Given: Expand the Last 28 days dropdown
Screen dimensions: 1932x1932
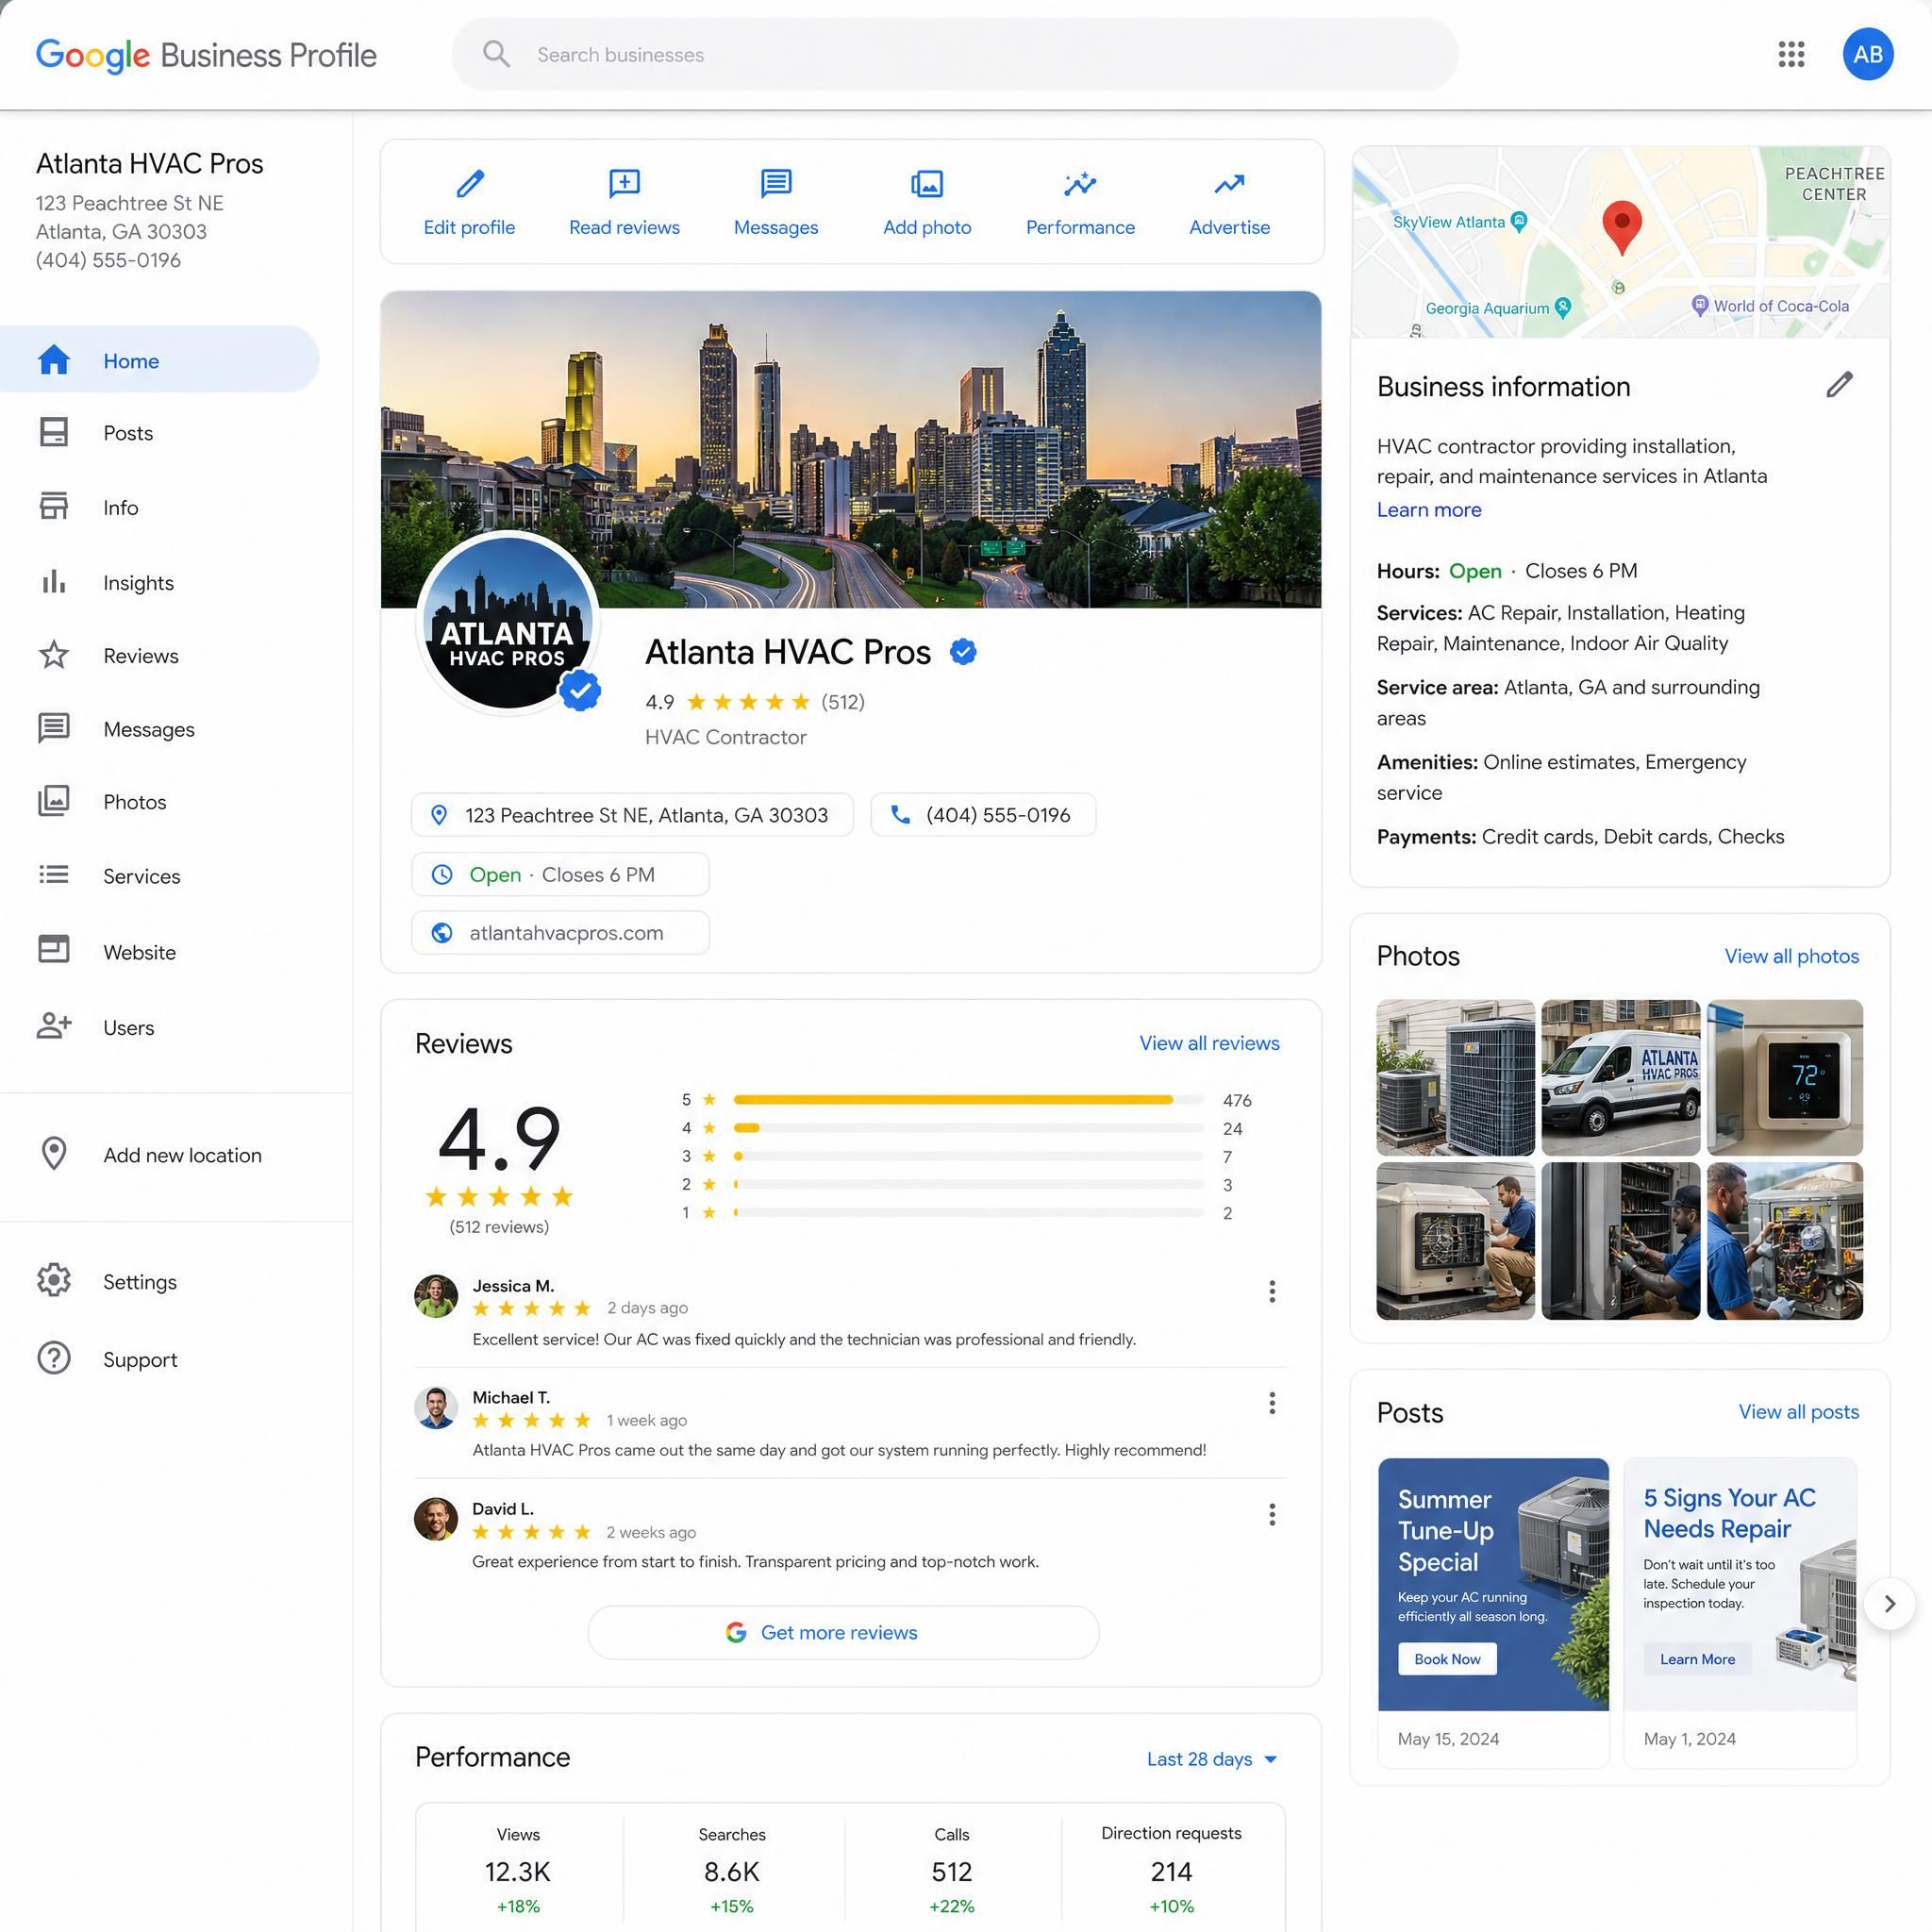Looking at the screenshot, I should (1211, 1758).
